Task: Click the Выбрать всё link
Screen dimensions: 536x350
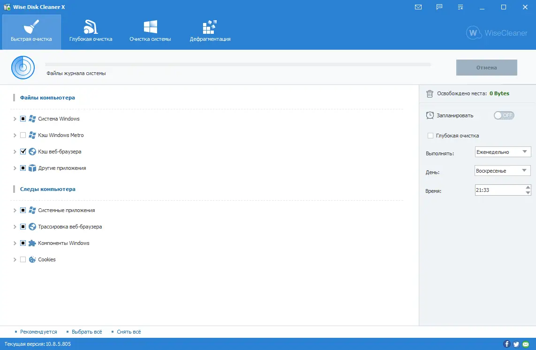Action: point(87,332)
